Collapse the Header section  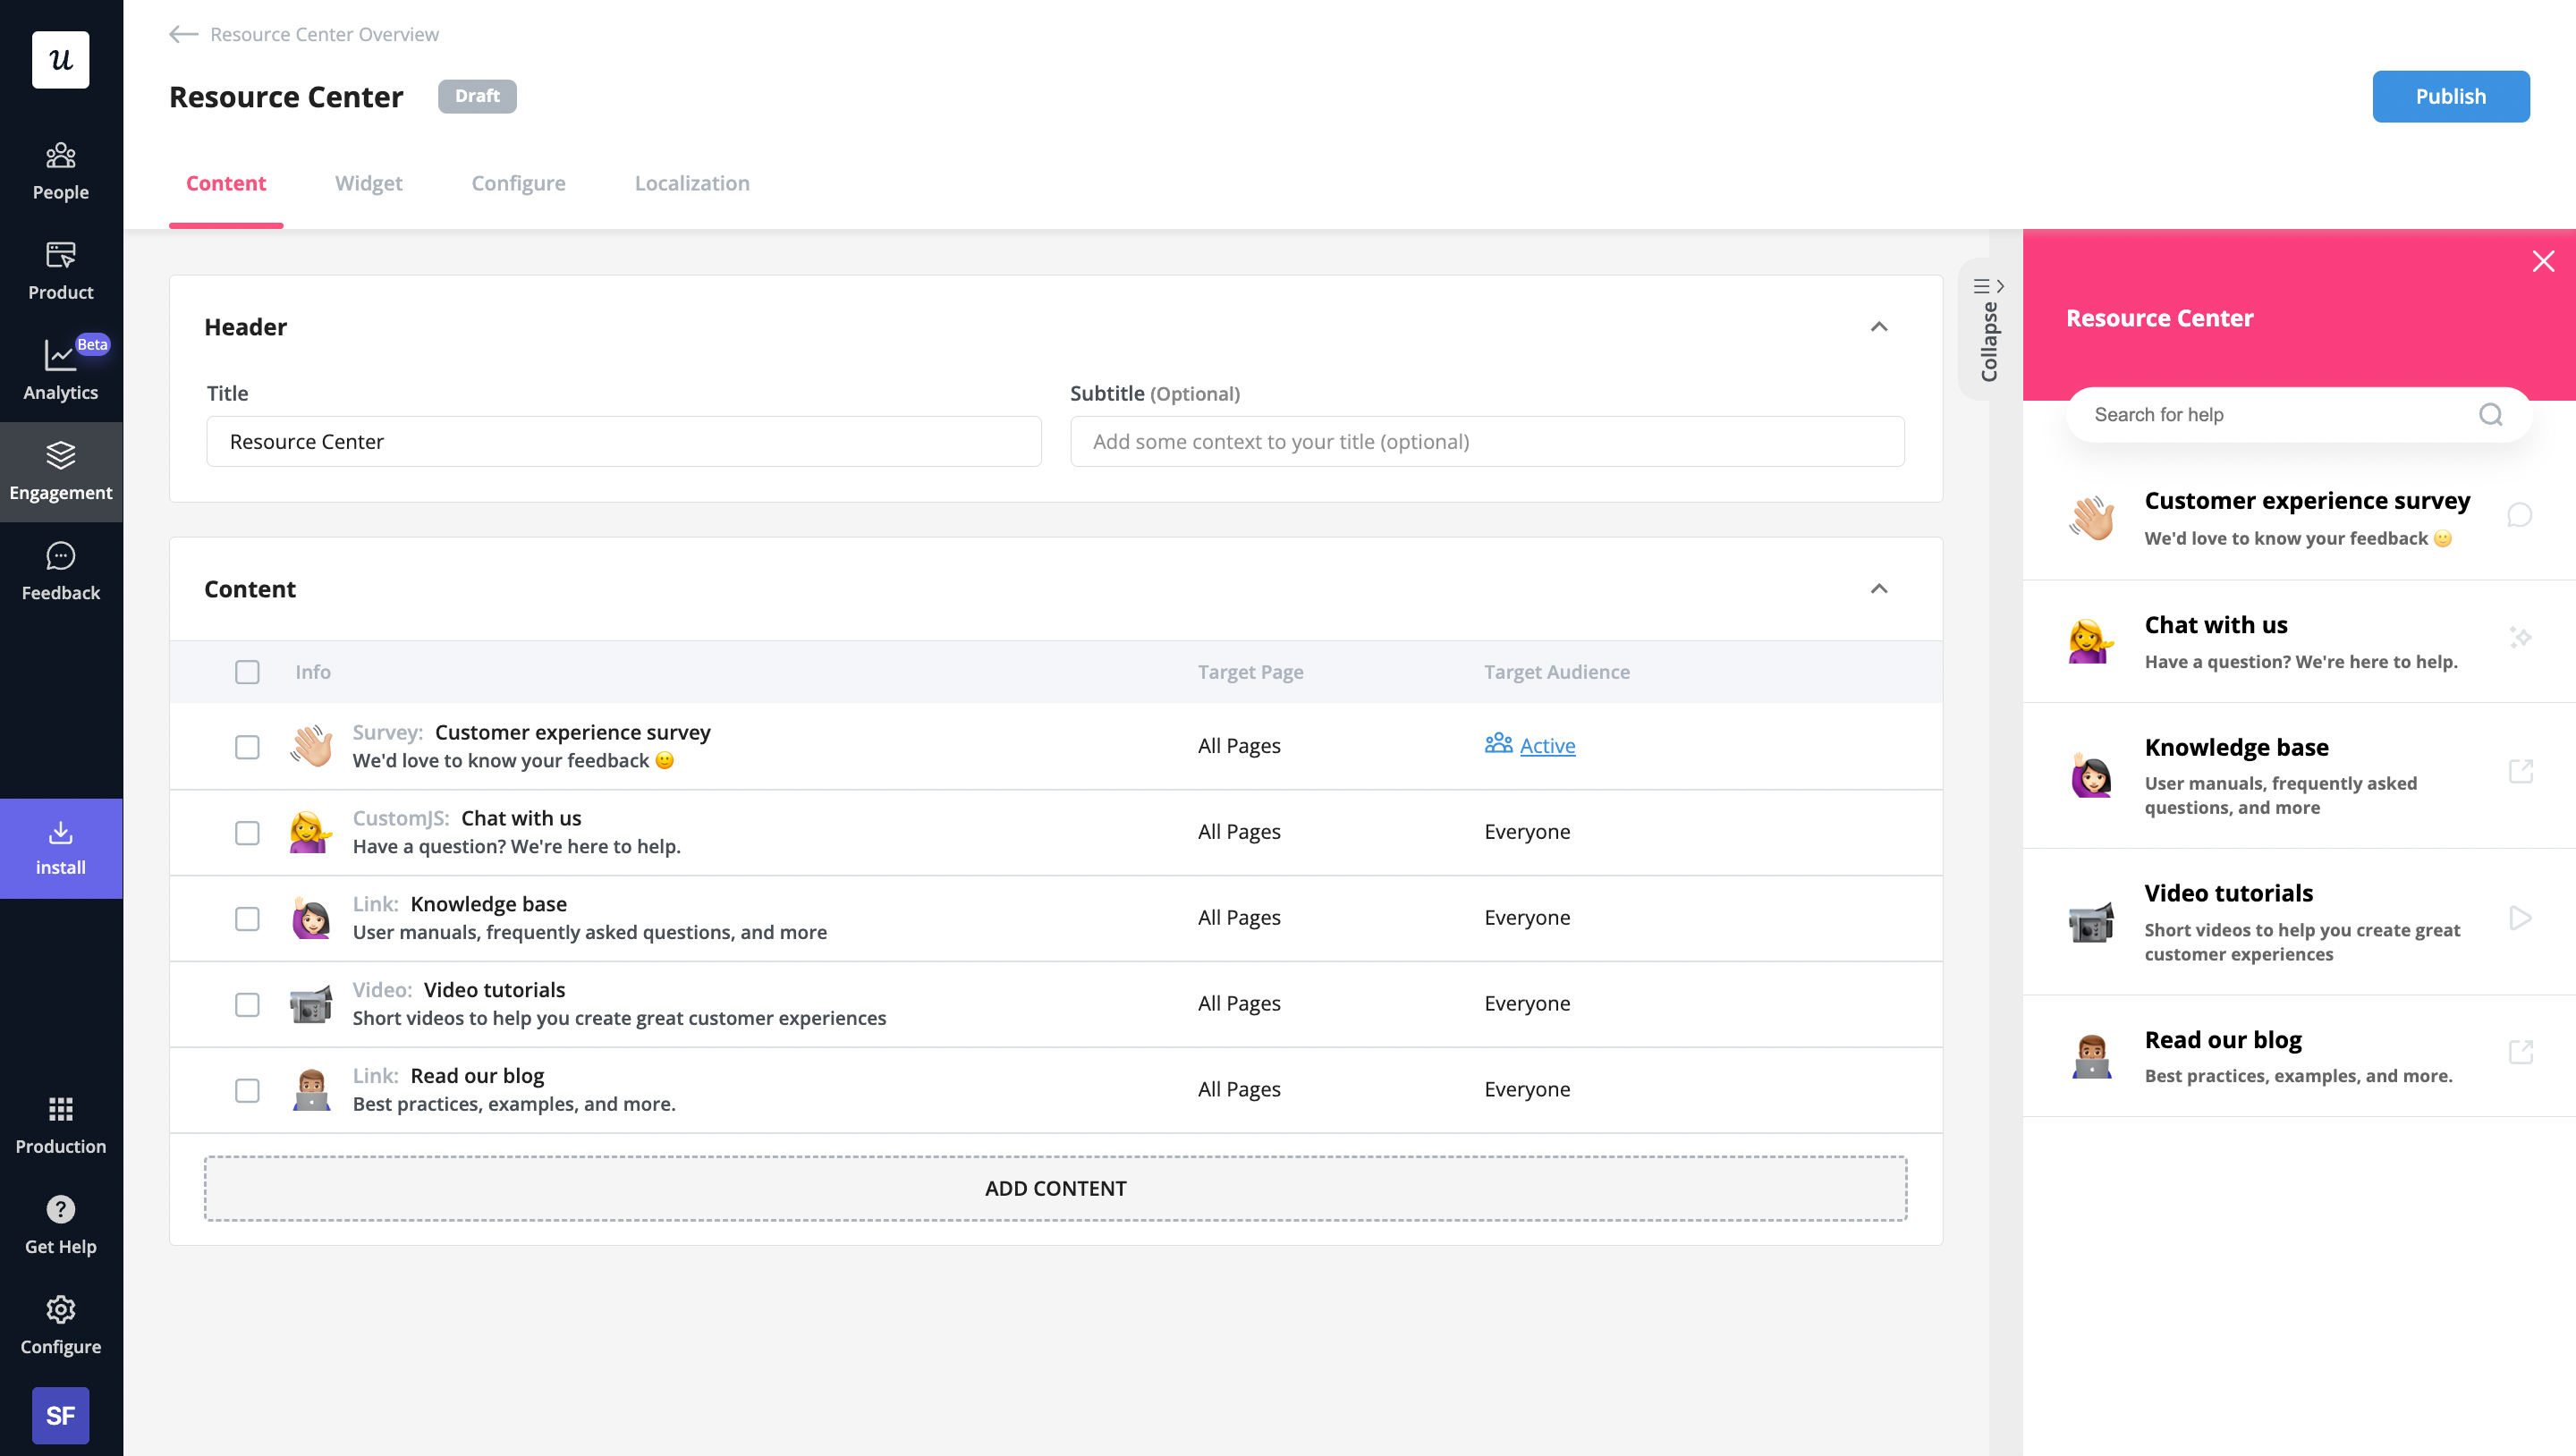coord(1877,328)
